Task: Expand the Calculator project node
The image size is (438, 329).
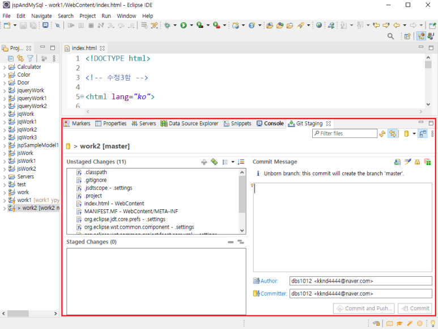Action: (x=4, y=67)
